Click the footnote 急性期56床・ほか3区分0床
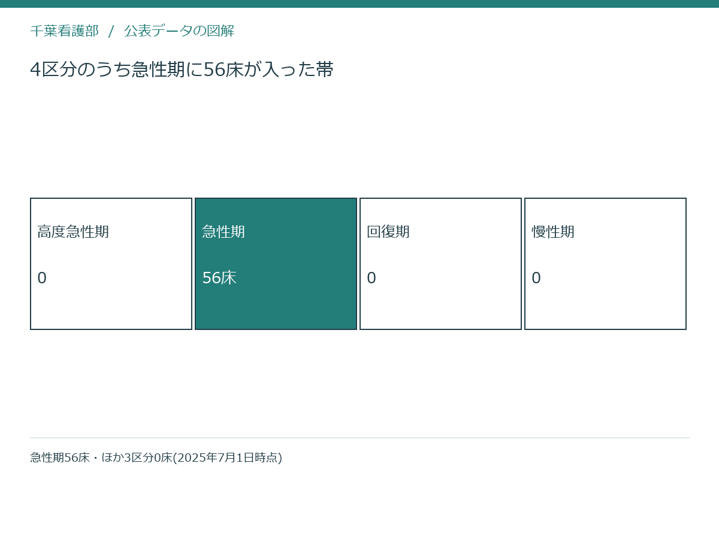This screenshot has width=719, height=539. pos(156,458)
